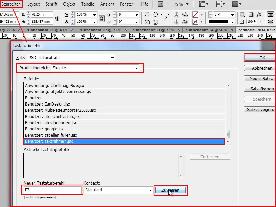Image resolution: width=276 pixels, height=207 pixels.
Task: Toggle wrap around bounding box button
Action: (270, 22)
